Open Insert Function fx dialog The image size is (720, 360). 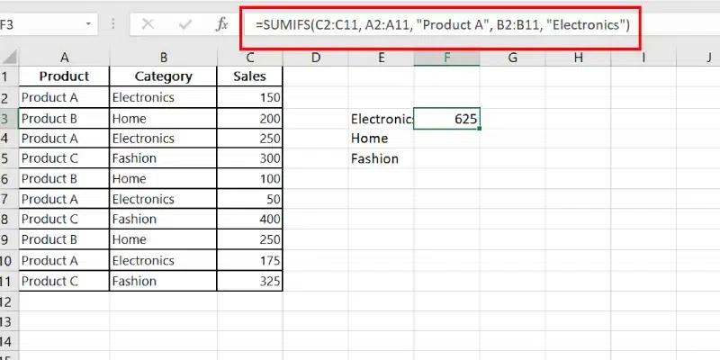(x=221, y=25)
